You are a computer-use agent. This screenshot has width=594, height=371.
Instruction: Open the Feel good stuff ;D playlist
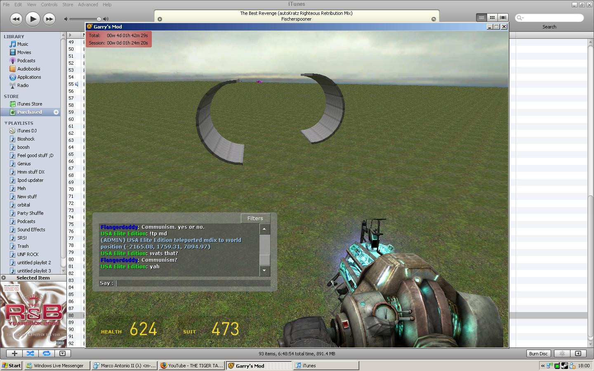coord(35,155)
